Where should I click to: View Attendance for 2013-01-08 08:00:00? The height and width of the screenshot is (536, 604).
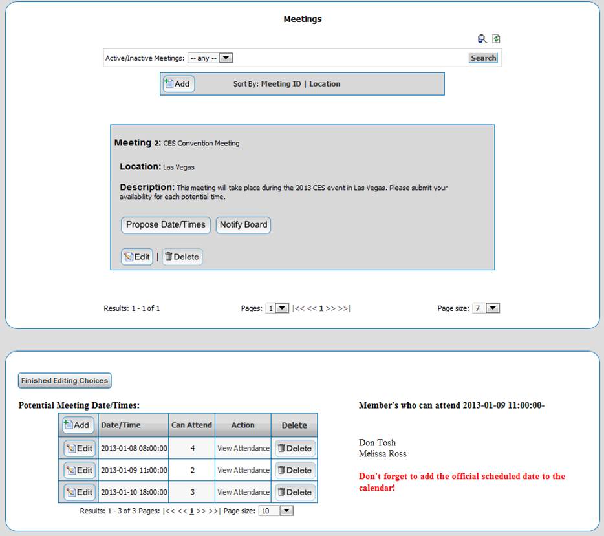[243, 449]
